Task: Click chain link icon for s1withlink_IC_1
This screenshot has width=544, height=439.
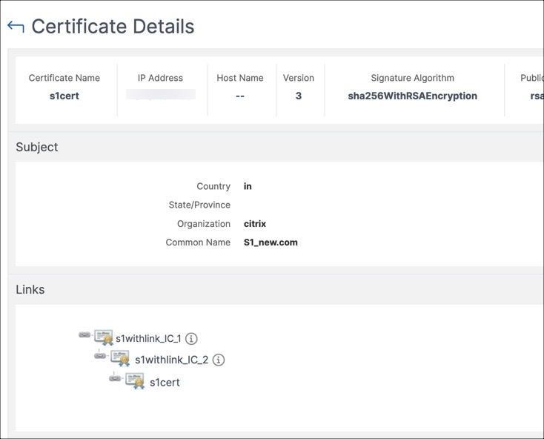Action: pyautogui.click(x=84, y=334)
